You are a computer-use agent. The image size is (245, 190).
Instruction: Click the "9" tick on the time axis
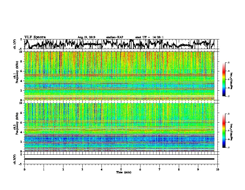(x=198, y=169)
